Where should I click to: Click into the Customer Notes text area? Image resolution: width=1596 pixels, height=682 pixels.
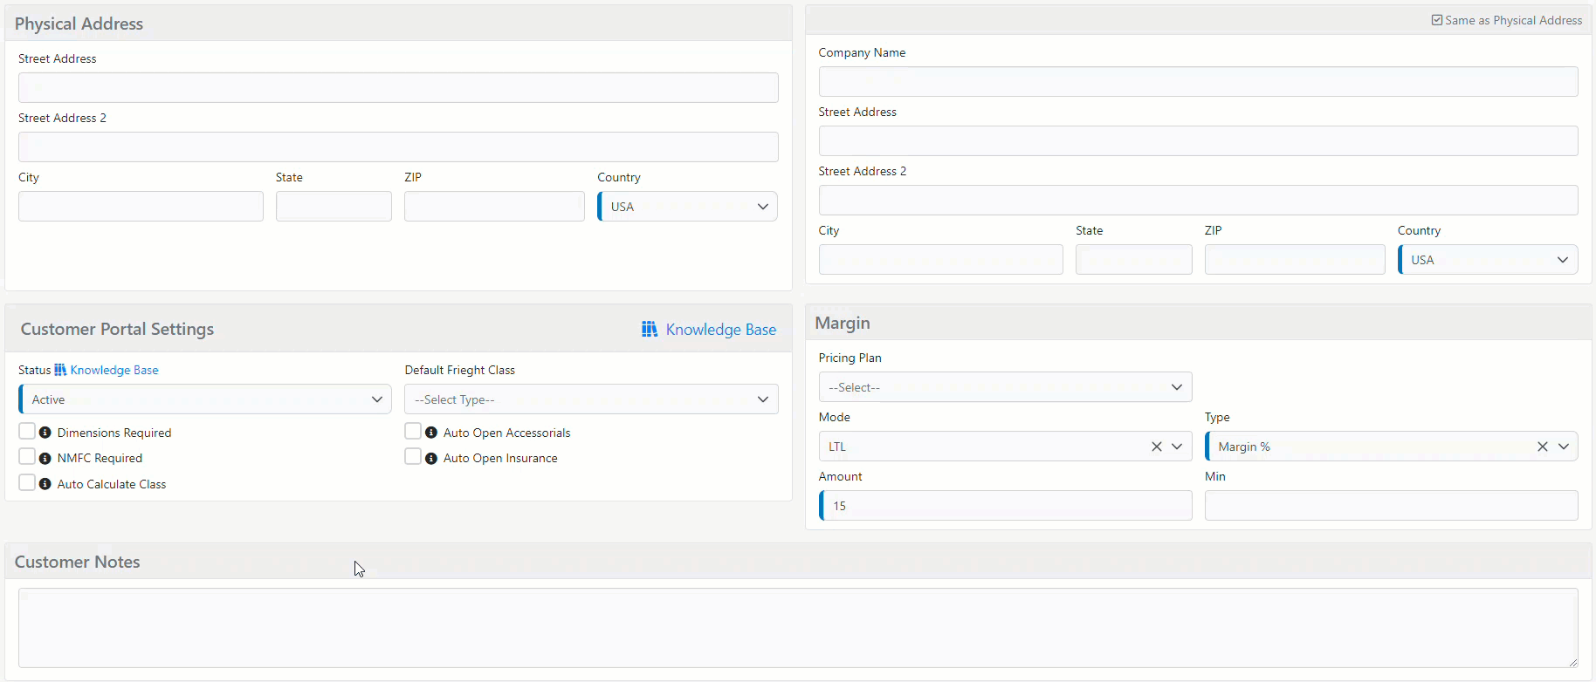[797, 627]
